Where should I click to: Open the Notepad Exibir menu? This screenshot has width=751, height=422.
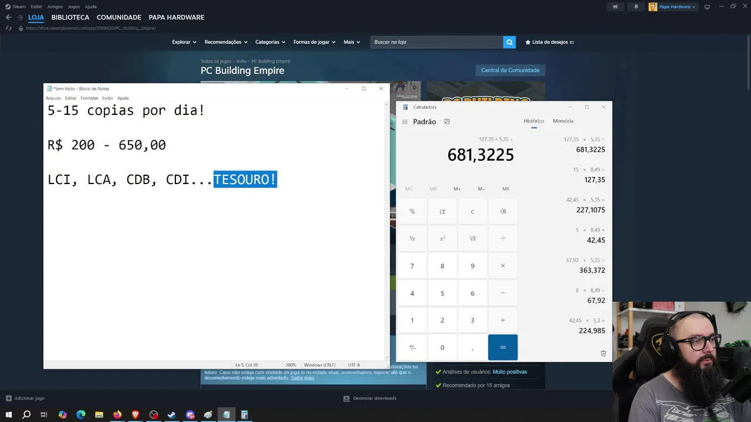point(108,98)
